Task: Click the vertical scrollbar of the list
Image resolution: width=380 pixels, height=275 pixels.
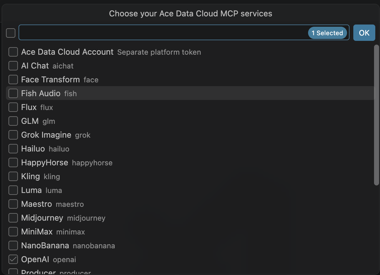Action: (377, 115)
